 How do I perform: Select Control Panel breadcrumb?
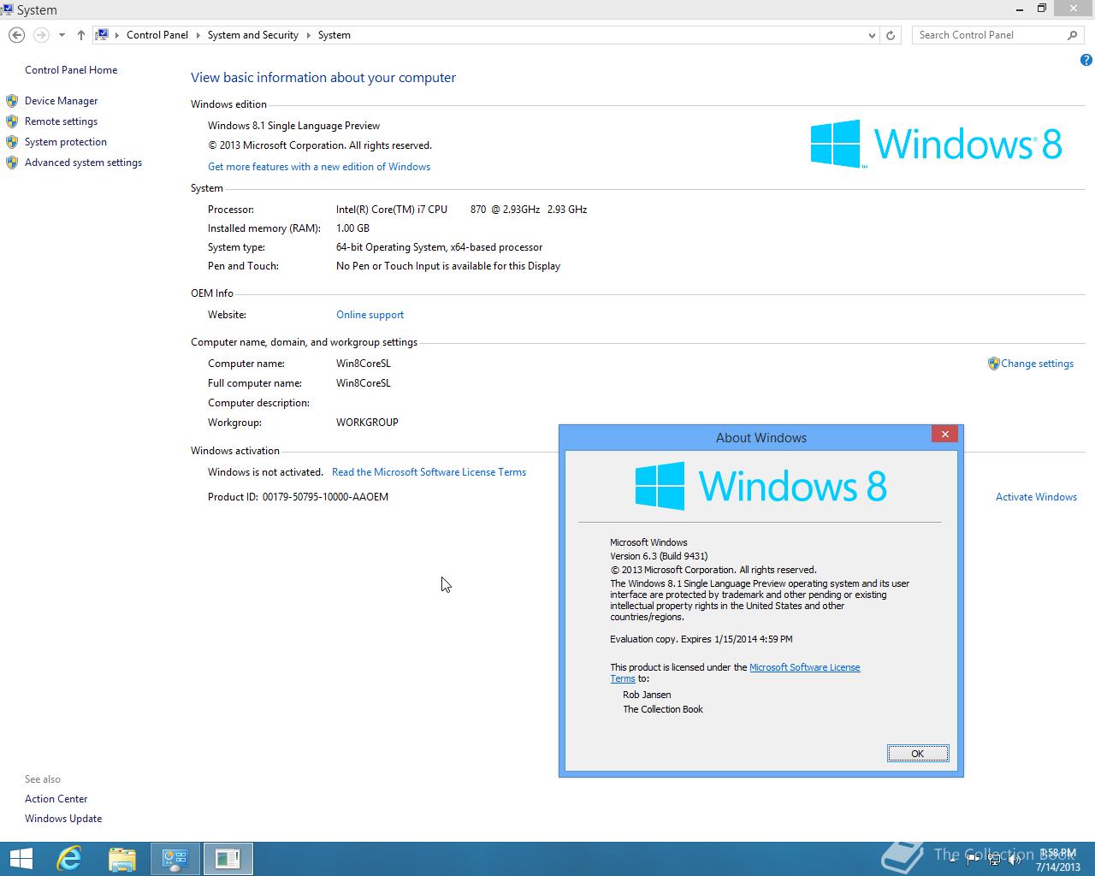(157, 35)
